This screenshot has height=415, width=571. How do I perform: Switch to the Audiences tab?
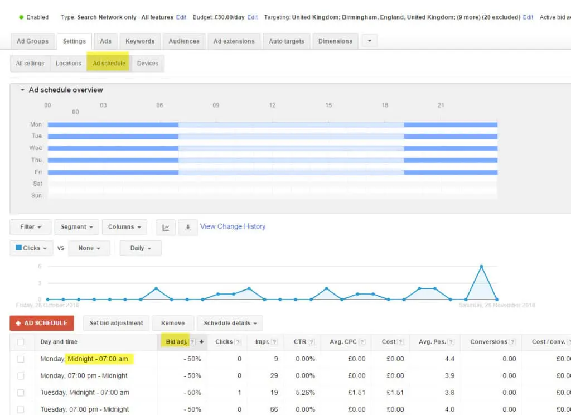pos(184,41)
